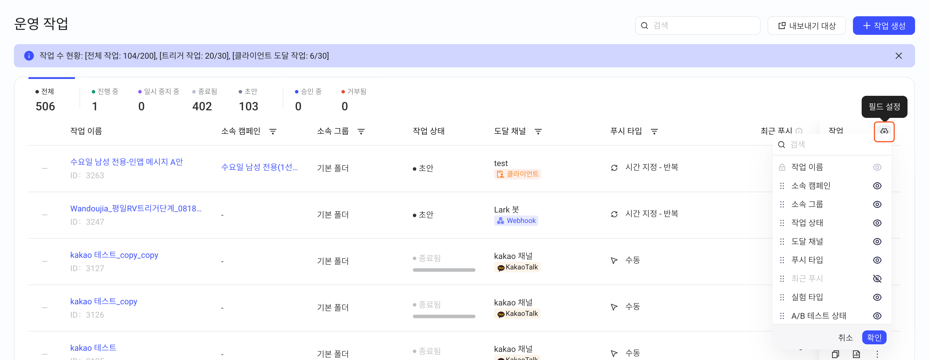
Task: Hide the 작업 상태 field with eye icon
Action: click(877, 223)
